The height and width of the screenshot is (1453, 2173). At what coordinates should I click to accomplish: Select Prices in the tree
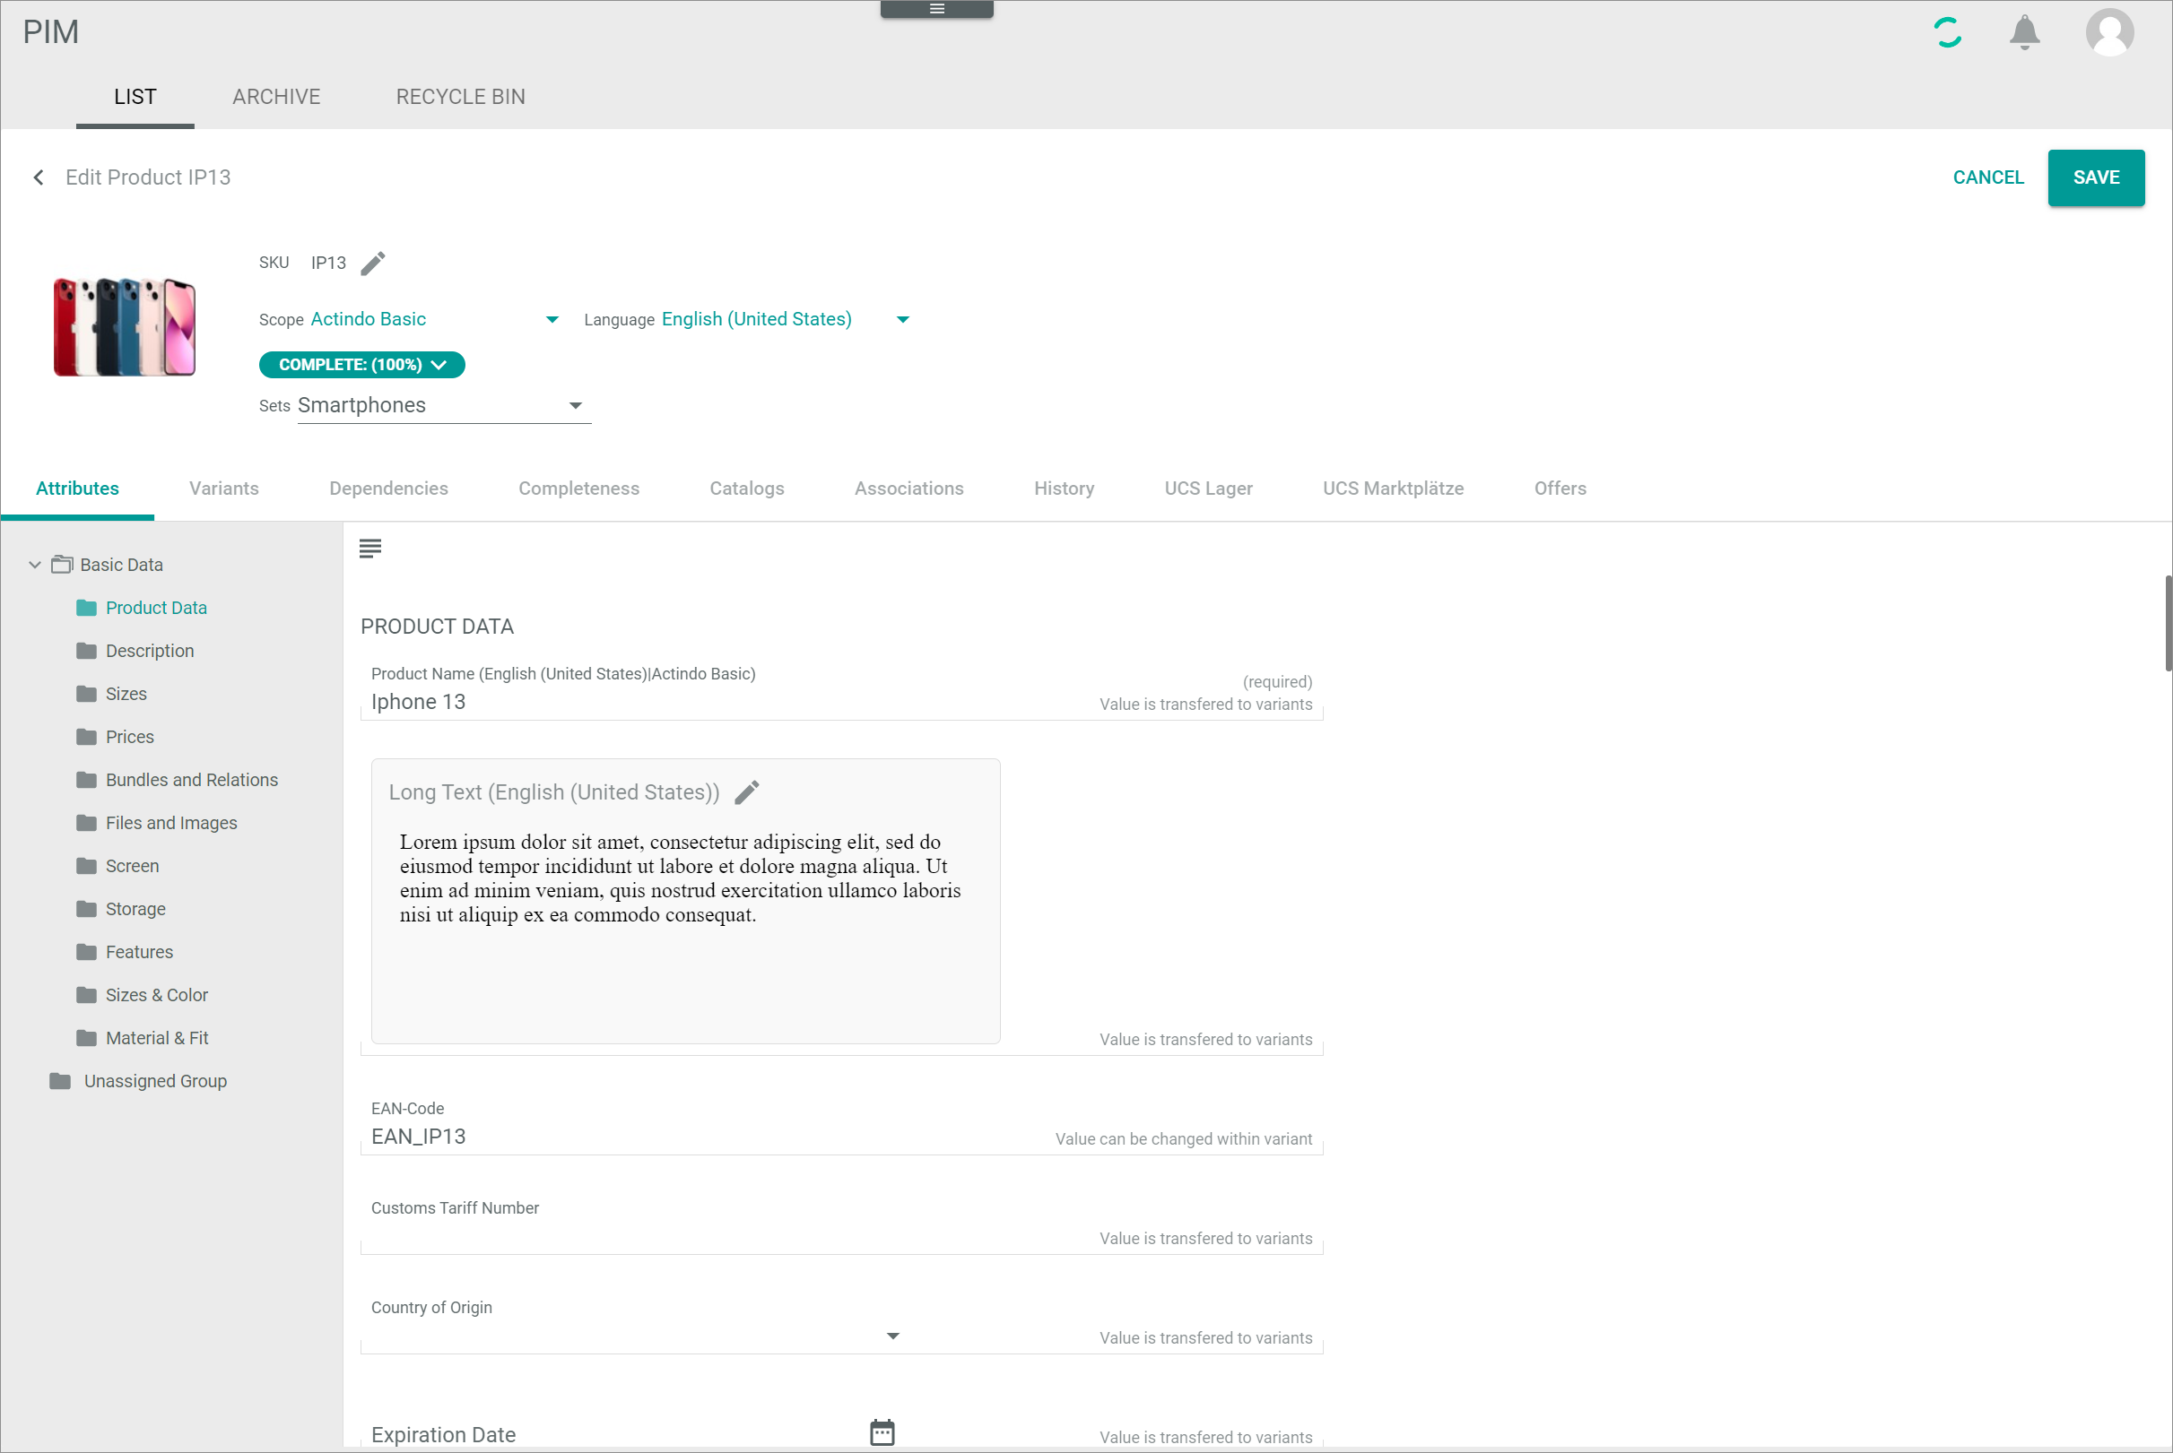click(130, 737)
